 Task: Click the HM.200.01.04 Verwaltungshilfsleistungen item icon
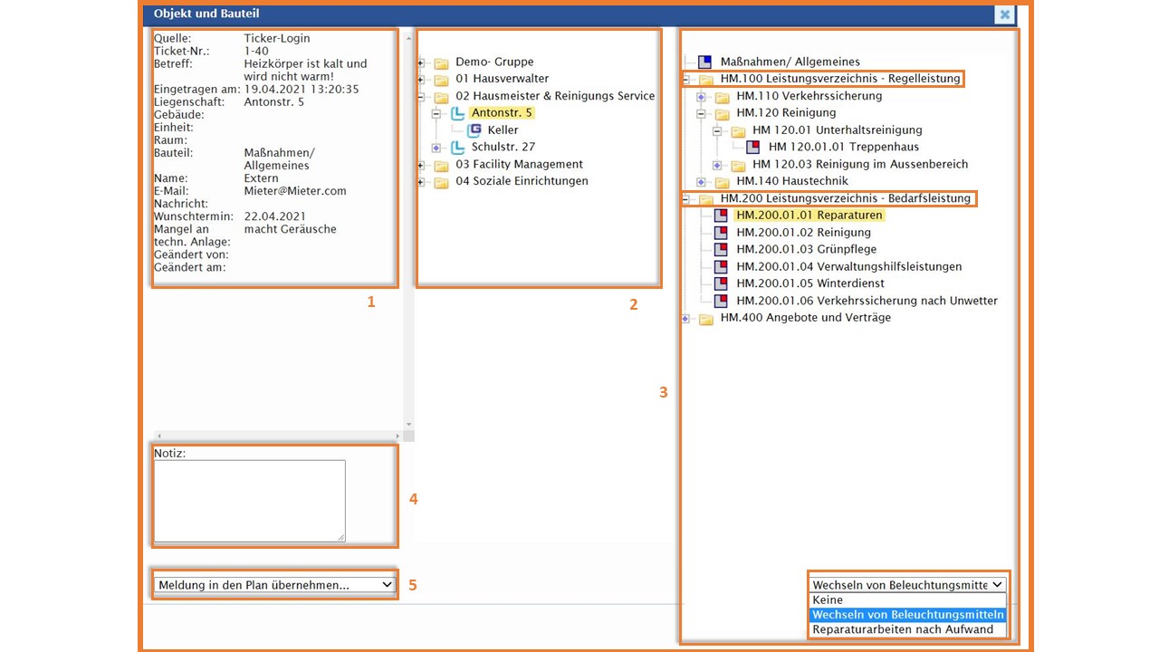pyautogui.click(x=721, y=267)
